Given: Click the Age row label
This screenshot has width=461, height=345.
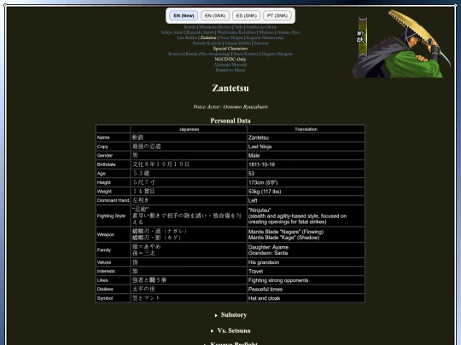Looking at the screenshot, I should pos(114,174).
